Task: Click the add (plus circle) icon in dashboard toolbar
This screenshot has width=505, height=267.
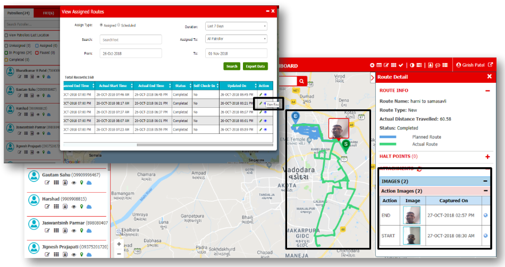Action: 372,65
